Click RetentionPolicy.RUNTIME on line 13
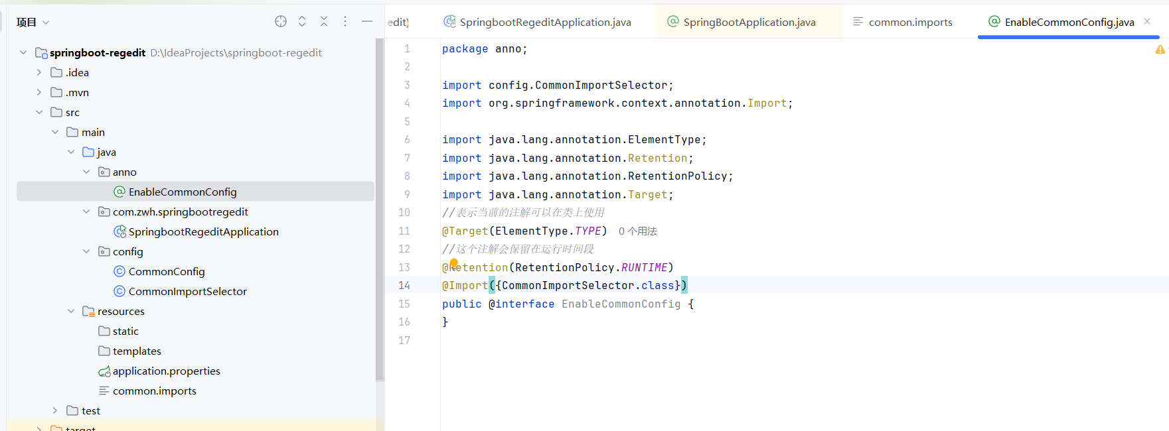Image resolution: width=1169 pixels, height=431 pixels. click(591, 267)
